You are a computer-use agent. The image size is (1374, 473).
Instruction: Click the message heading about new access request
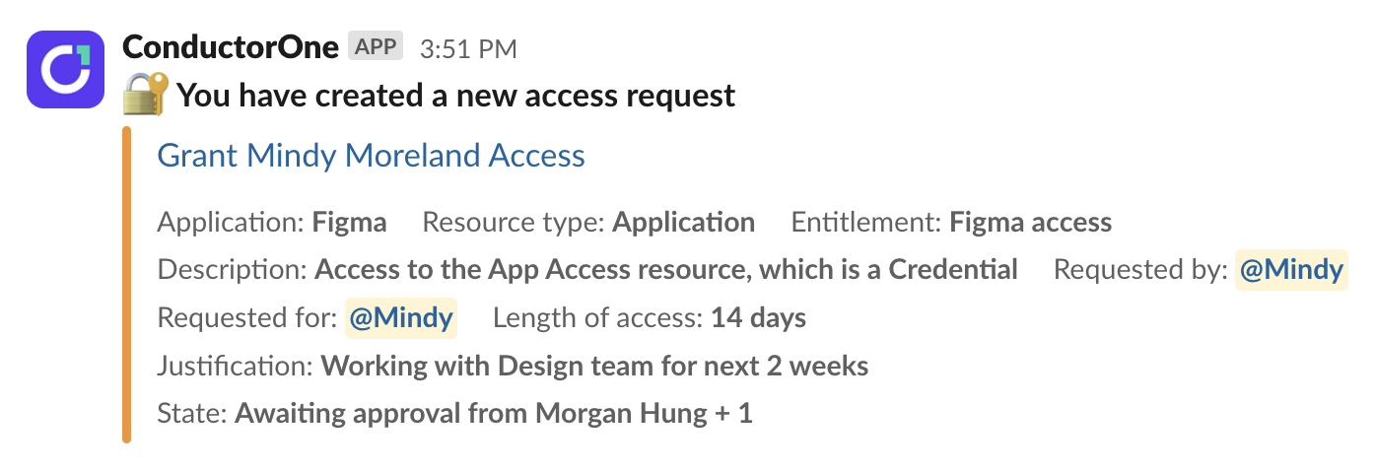(x=455, y=96)
